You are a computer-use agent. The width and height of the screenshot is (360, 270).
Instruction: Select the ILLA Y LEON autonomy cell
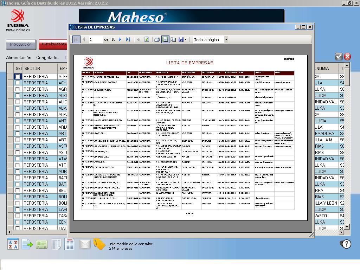click(327, 203)
